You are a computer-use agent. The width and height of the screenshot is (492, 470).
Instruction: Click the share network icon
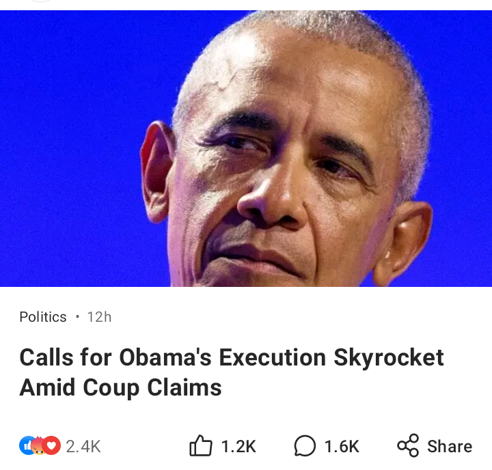(x=408, y=445)
